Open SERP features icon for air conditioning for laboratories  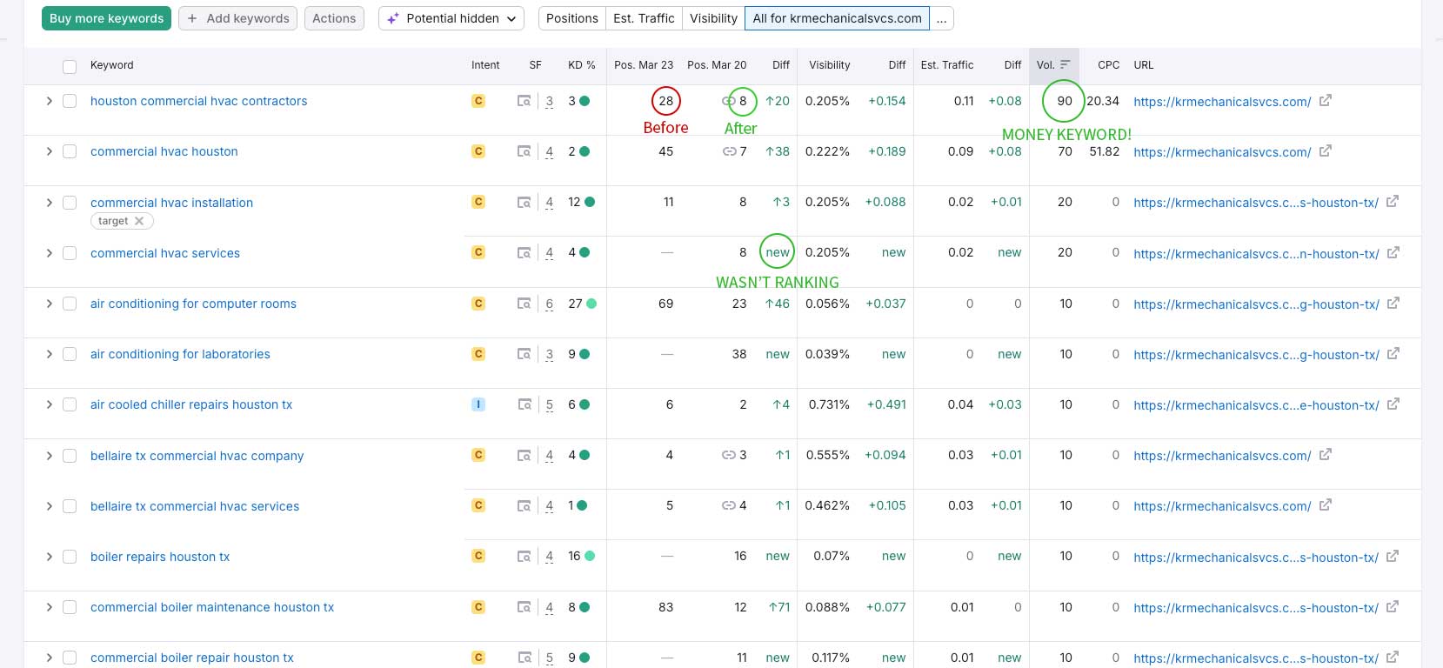tap(524, 354)
